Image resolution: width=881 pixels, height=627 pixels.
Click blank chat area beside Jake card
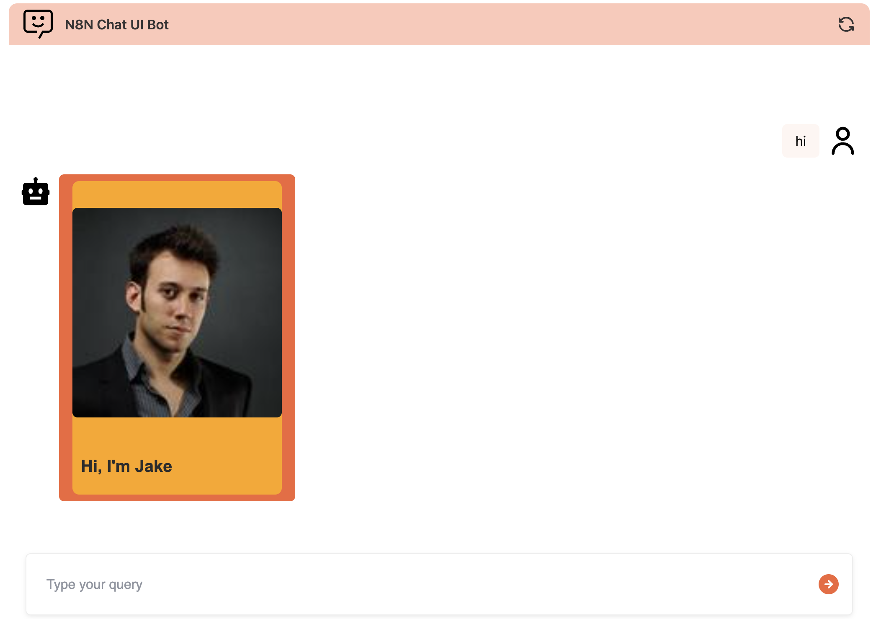[x=544, y=335]
